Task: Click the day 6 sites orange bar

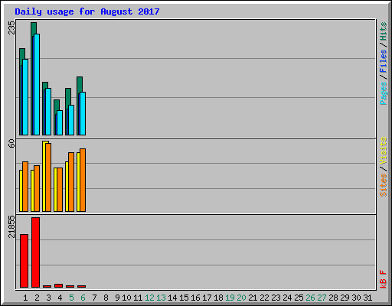Action: [83, 180]
